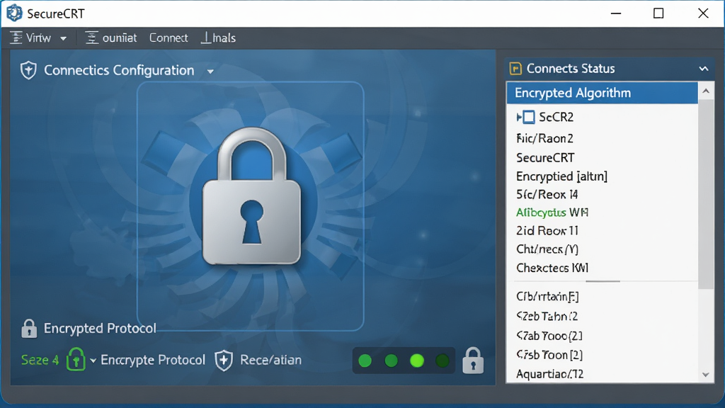Select Encryptied [altın] entry

pyautogui.click(x=561, y=176)
